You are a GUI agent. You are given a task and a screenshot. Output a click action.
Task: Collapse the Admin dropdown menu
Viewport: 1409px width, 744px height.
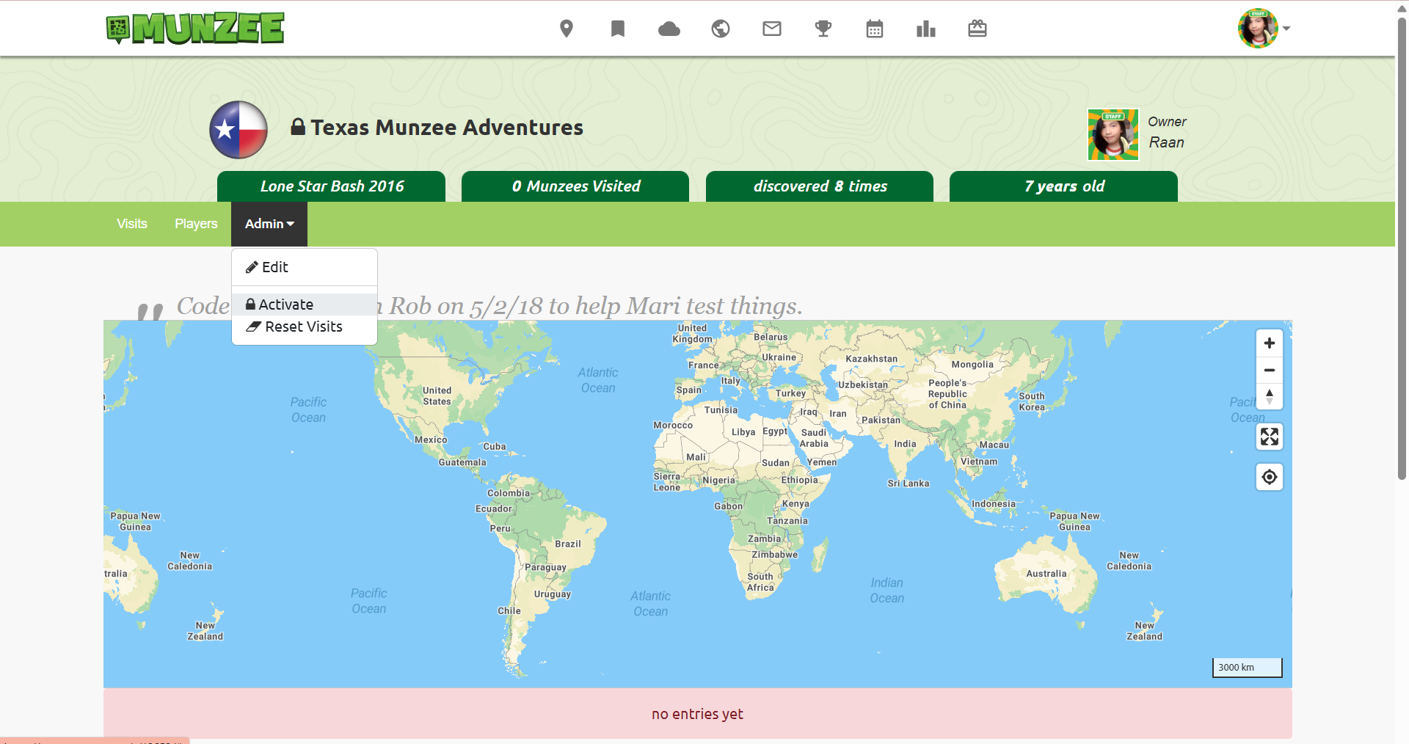click(x=269, y=224)
